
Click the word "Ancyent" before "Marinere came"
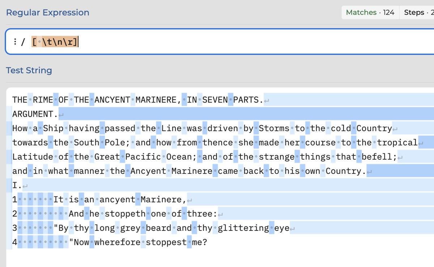148,171
